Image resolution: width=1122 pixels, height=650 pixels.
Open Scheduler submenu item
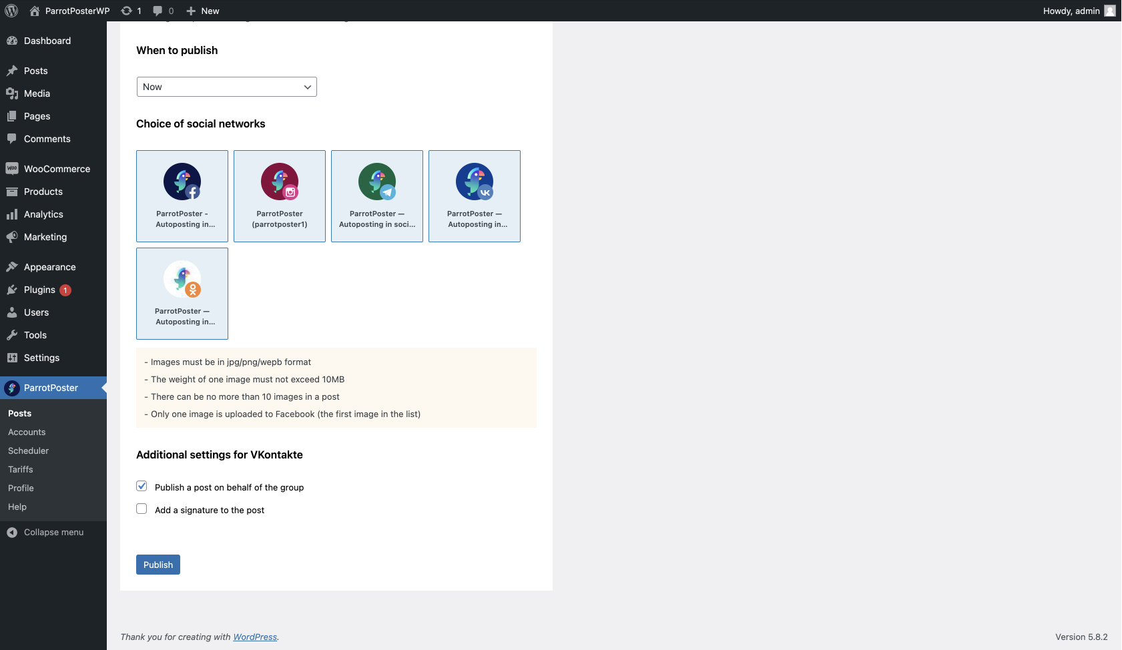click(x=28, y=451)
